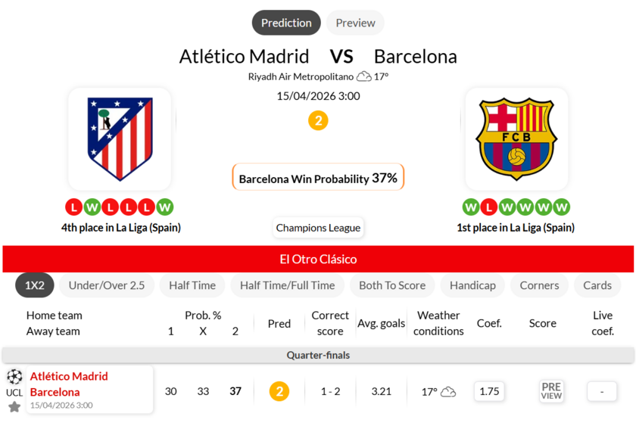
Task: Click the PRE VIEW score button
Action: pyautogui.click(x=551, y=391)
